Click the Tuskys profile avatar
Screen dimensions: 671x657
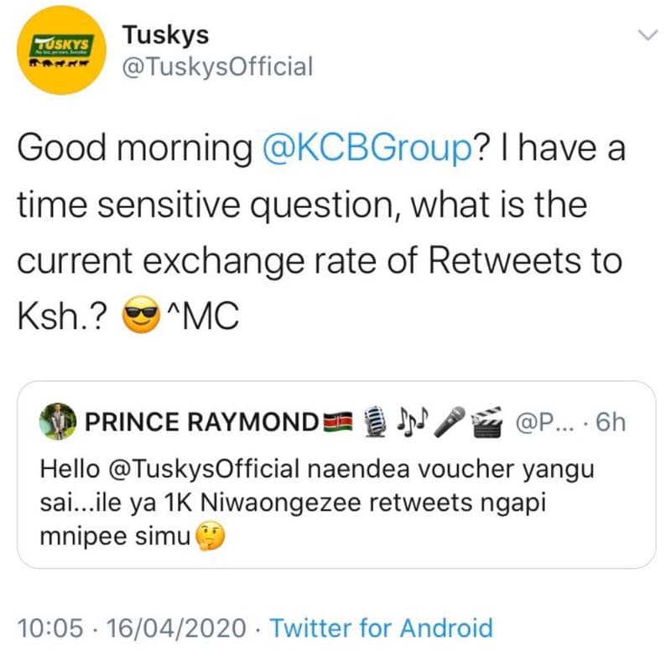(x=60, y=49)
